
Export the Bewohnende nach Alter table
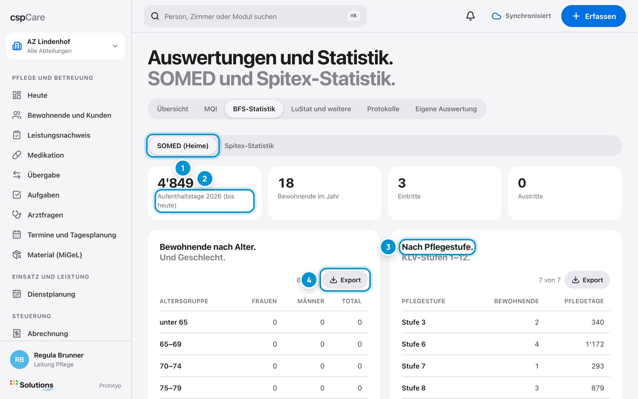pos(345,280)
